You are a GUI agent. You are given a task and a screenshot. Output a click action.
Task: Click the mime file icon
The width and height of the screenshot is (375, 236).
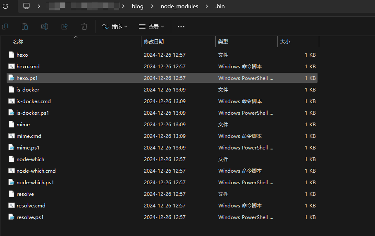click(12, 124)
